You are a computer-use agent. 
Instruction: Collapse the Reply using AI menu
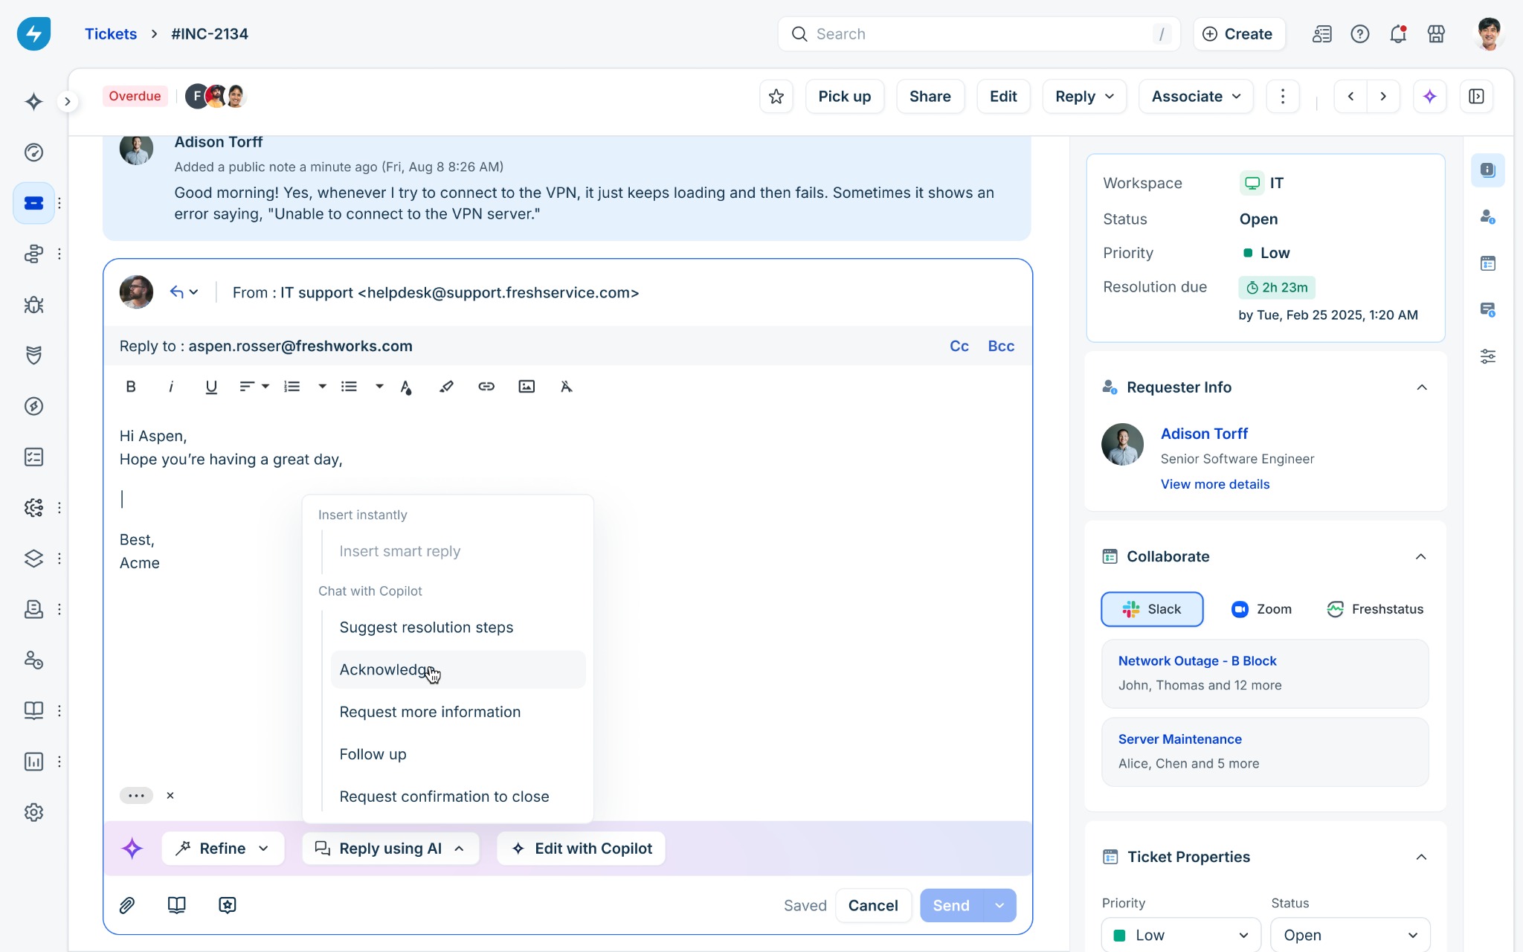click(390, 849)
